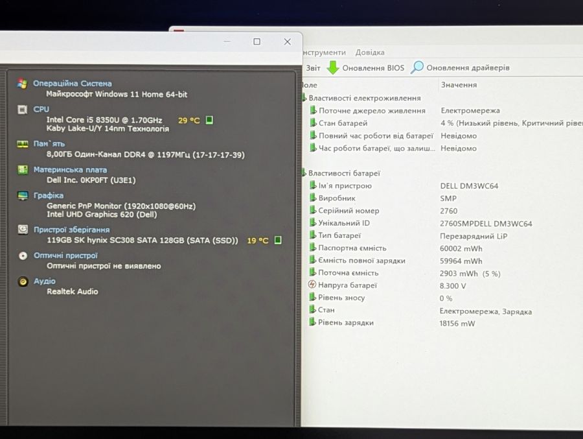
Task: Minimize the Speccy window
Action: 227,42
